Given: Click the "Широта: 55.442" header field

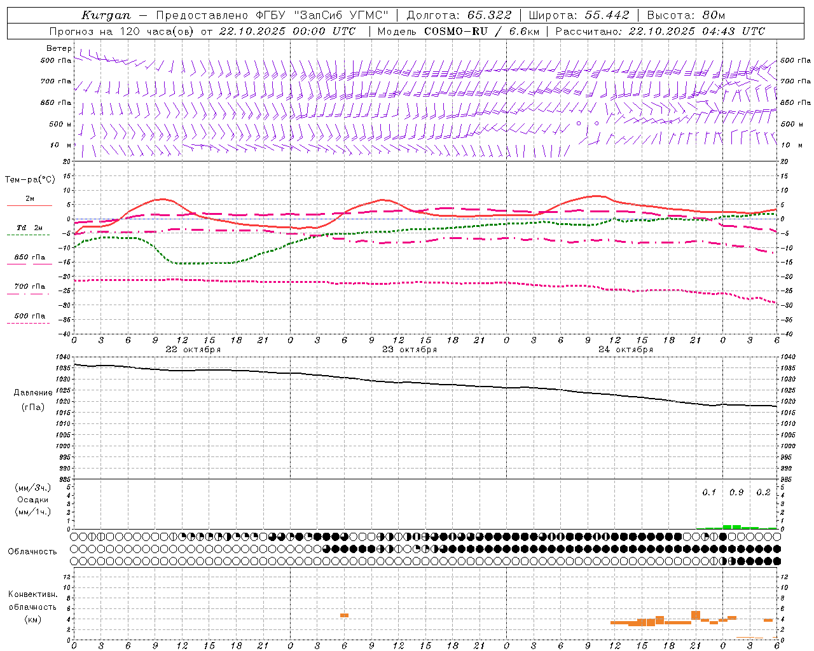Looking at the screenshot, I should click(x=579, y=15).
